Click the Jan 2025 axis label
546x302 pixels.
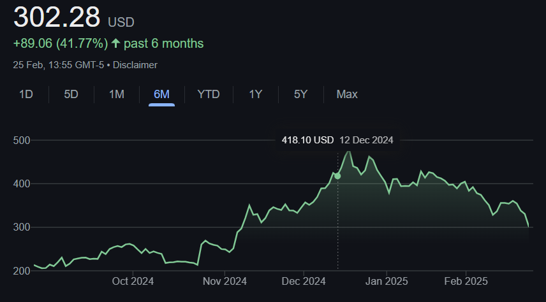coord(387,281)
